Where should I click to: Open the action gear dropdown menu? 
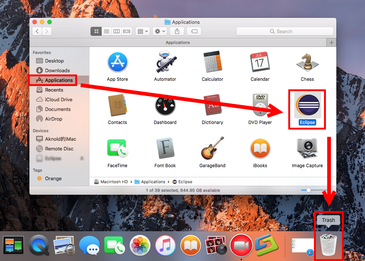pyautogui.click(x=159, y=31)
